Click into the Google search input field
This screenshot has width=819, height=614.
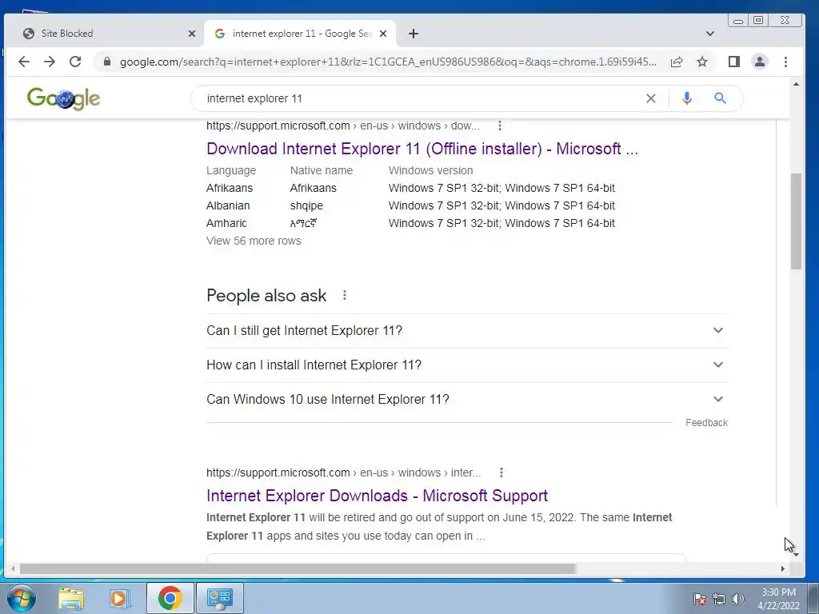click(417, 98)
